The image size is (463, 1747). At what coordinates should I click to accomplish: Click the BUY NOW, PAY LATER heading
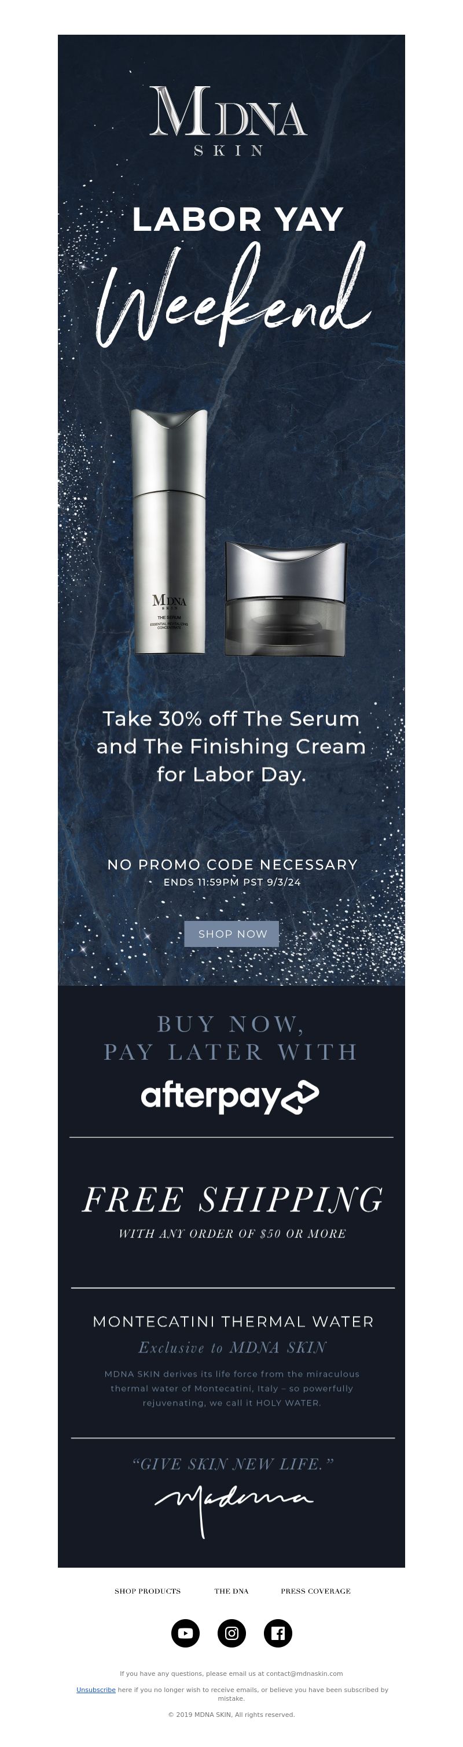coord(231,1038)
